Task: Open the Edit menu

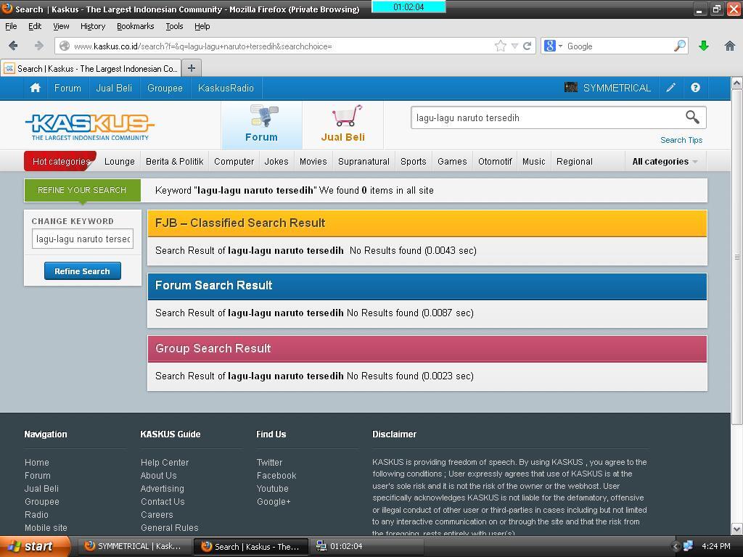Action: 35,26
